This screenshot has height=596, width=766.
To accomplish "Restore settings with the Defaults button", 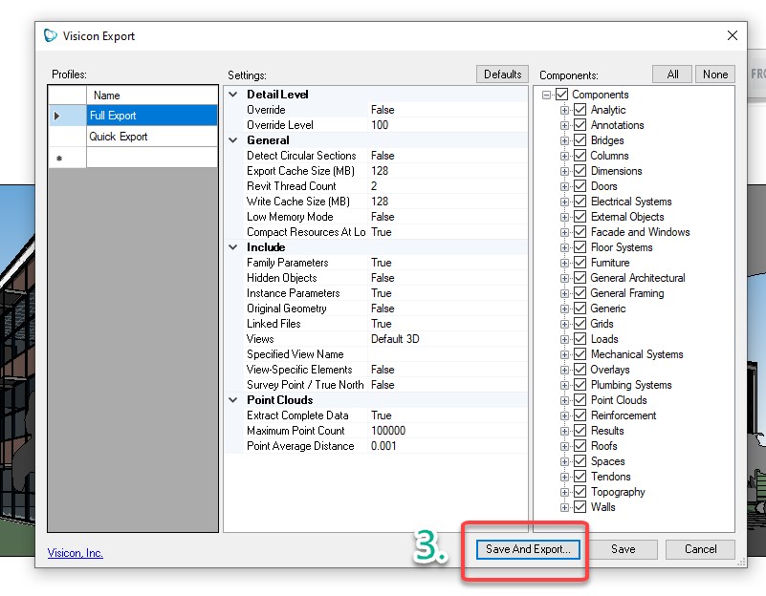I will click(x=503, y=74).
